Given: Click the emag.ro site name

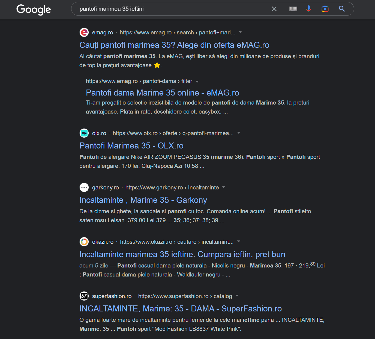Looking at the screenshot, I should pos(103,32).
